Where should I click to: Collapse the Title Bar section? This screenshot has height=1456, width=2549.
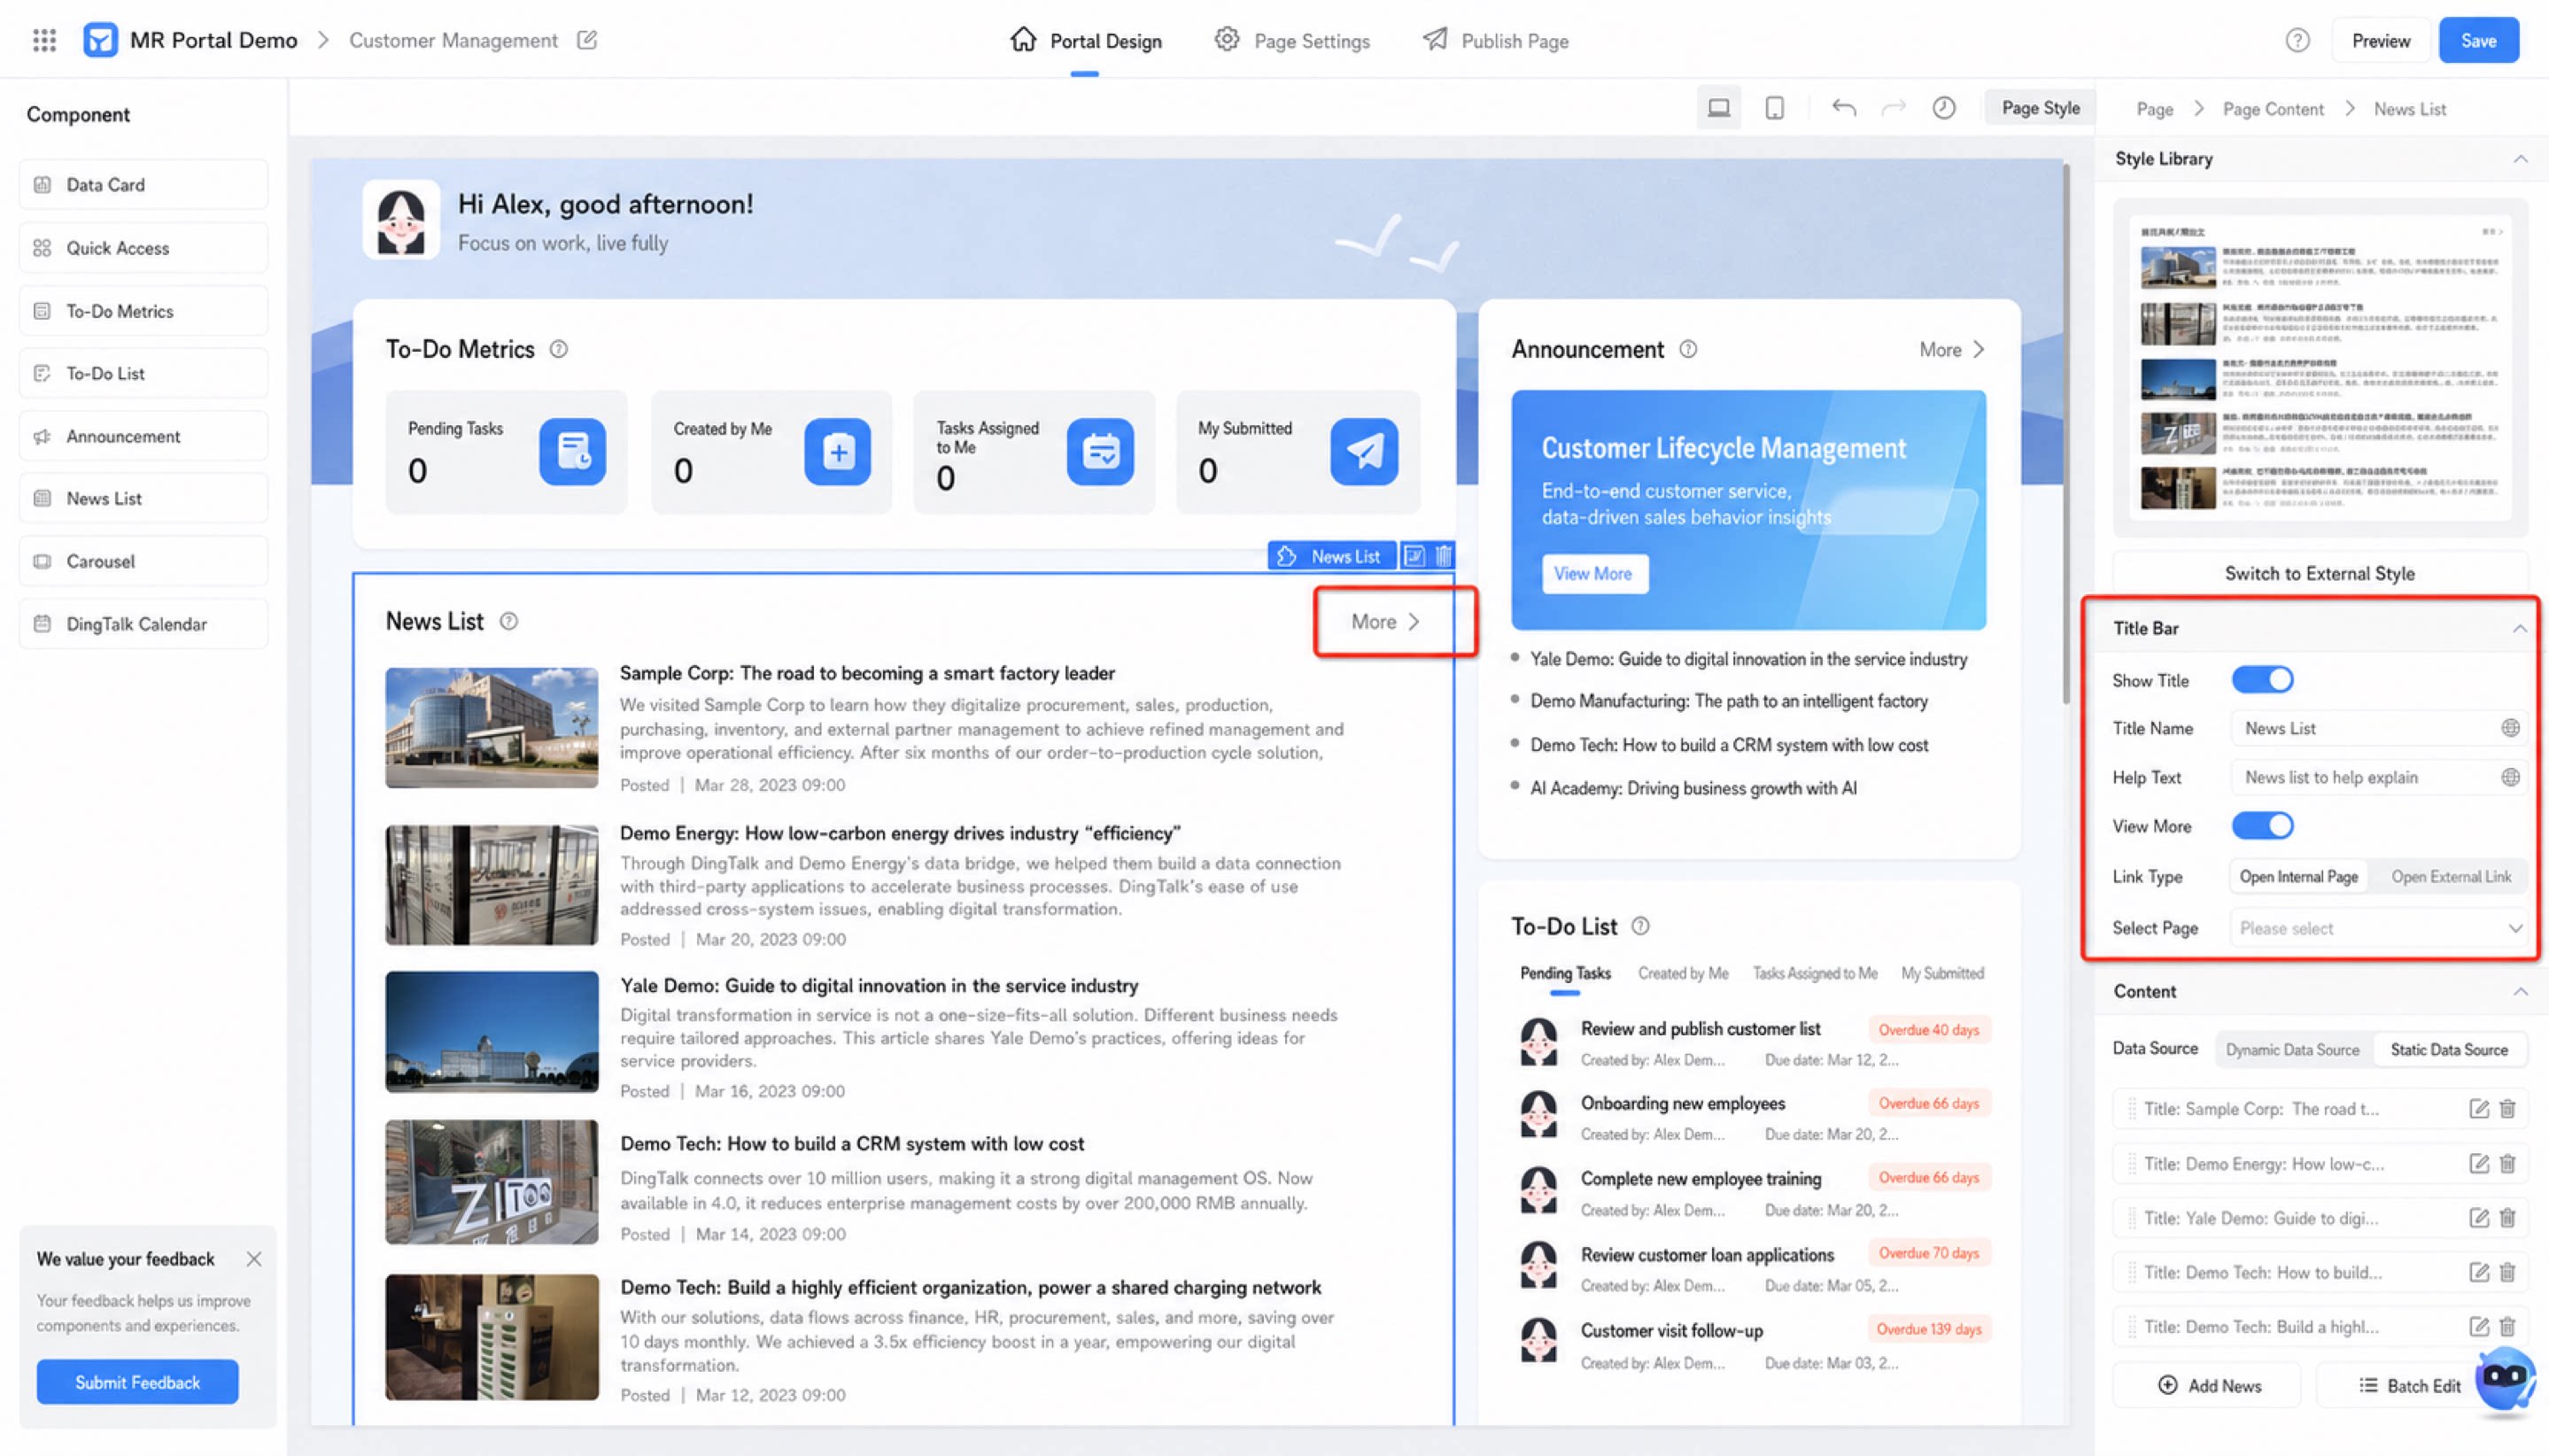[2519, 628]
